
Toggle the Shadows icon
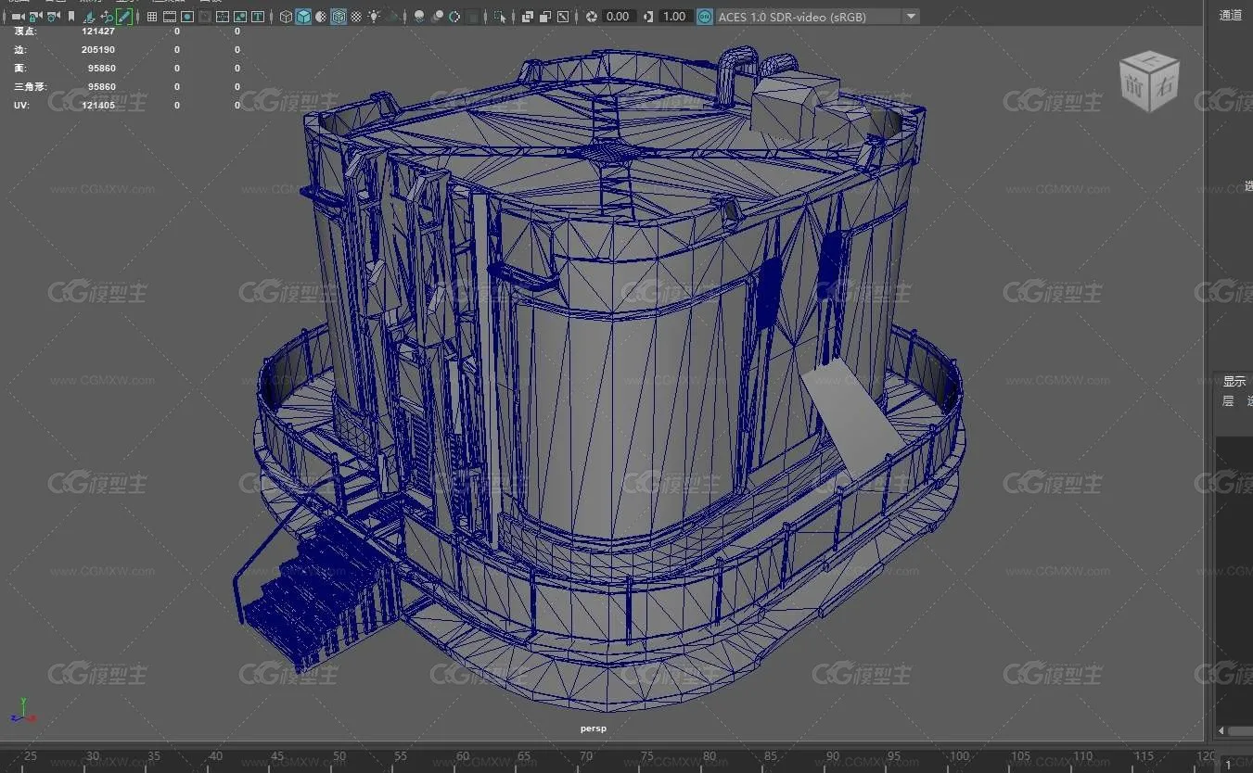(393, 17)
